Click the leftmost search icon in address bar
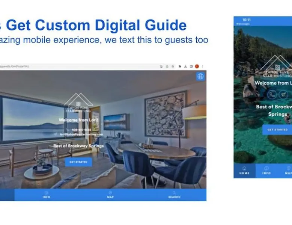Viewport: 292px width, 225px height. 161,66
